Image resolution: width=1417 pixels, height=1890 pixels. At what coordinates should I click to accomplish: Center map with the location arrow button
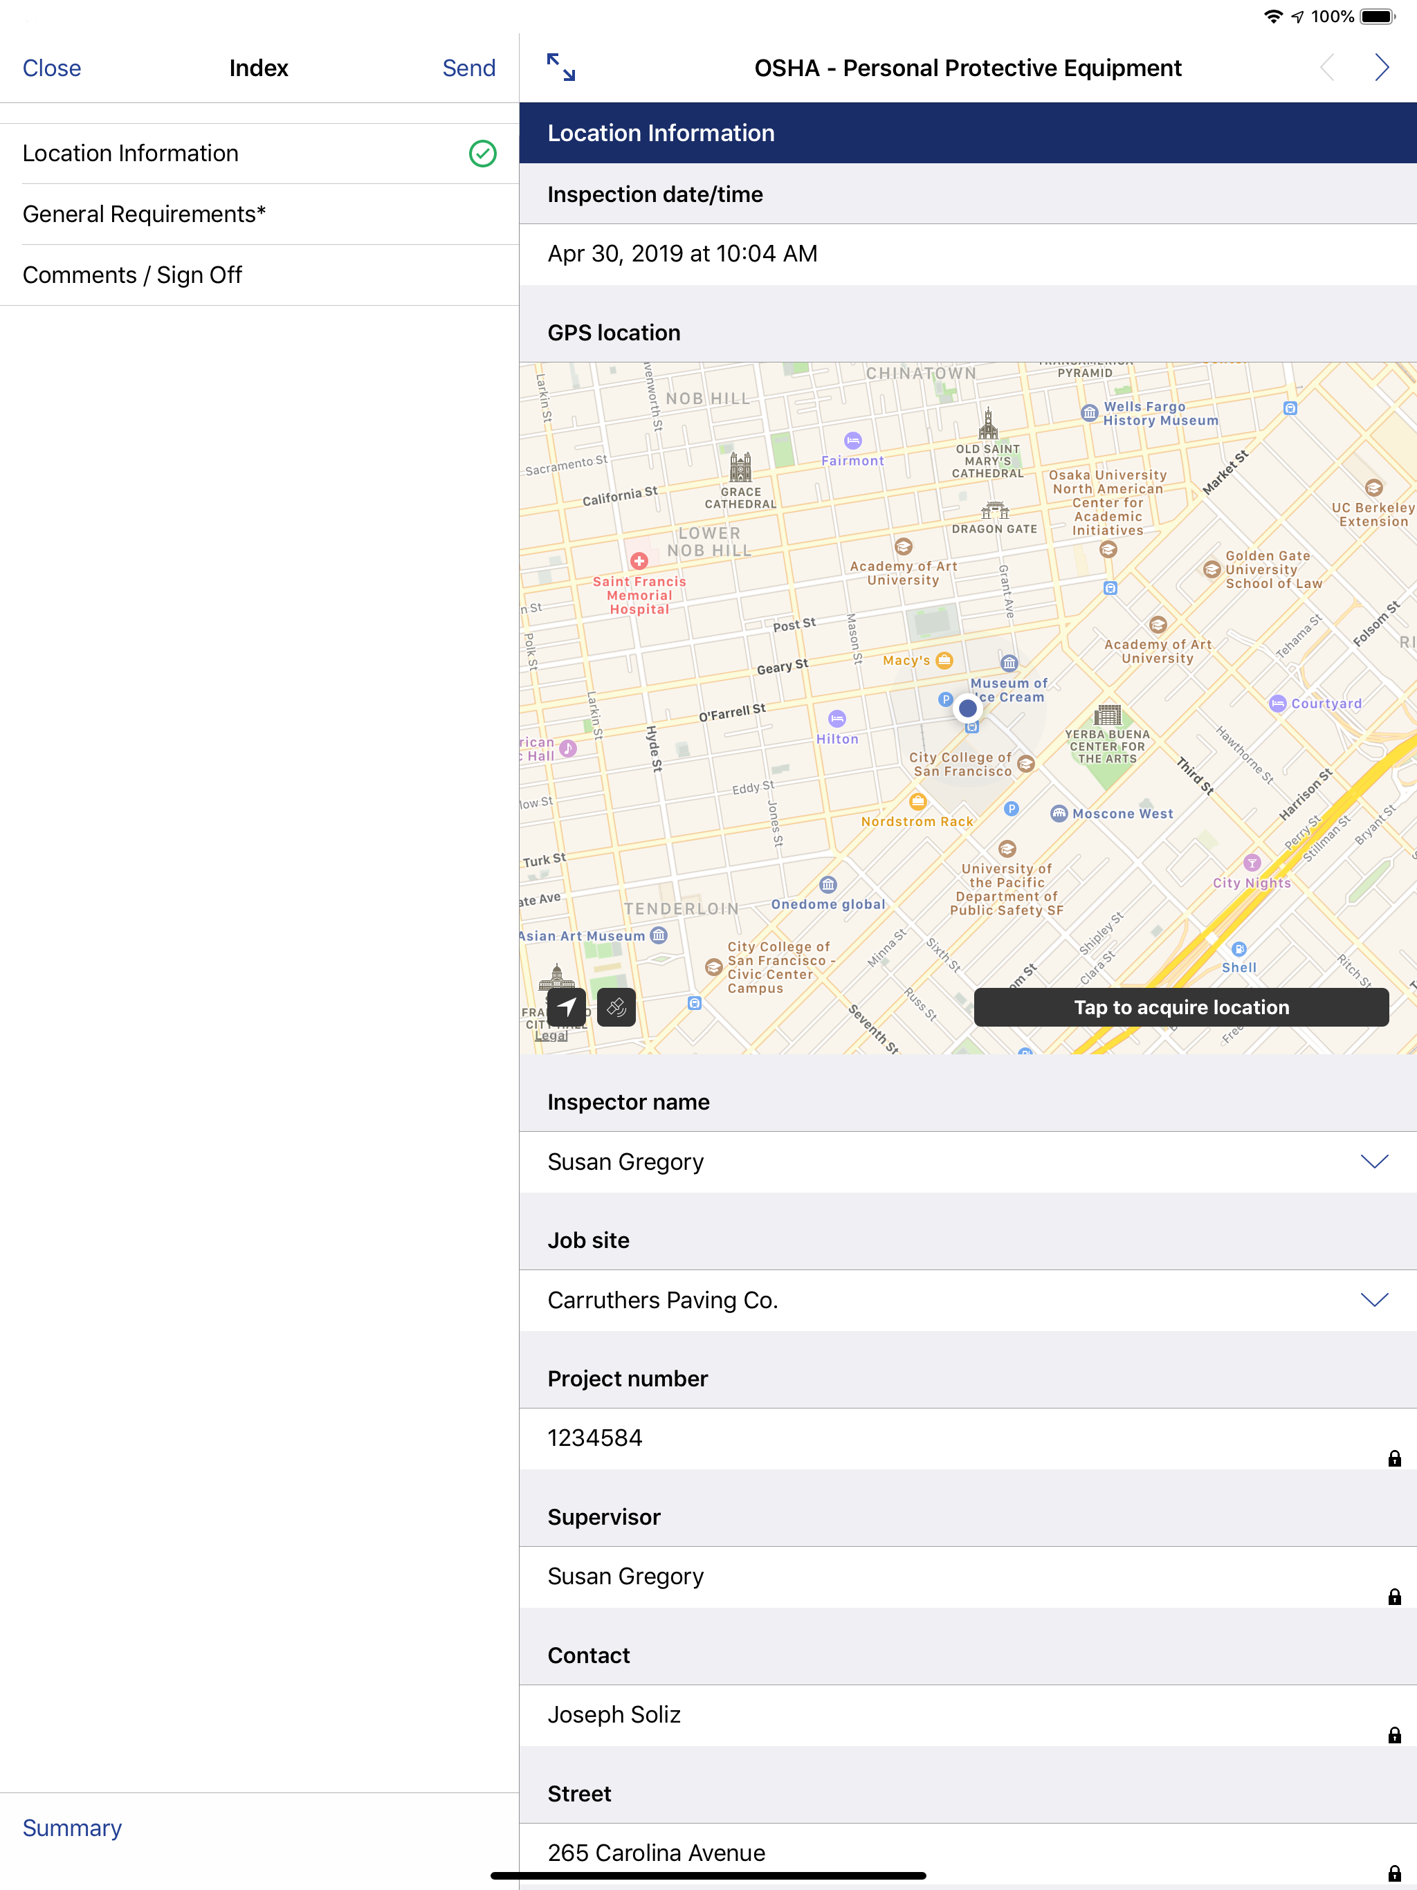pyautogui.click(x=567, y=1008)
